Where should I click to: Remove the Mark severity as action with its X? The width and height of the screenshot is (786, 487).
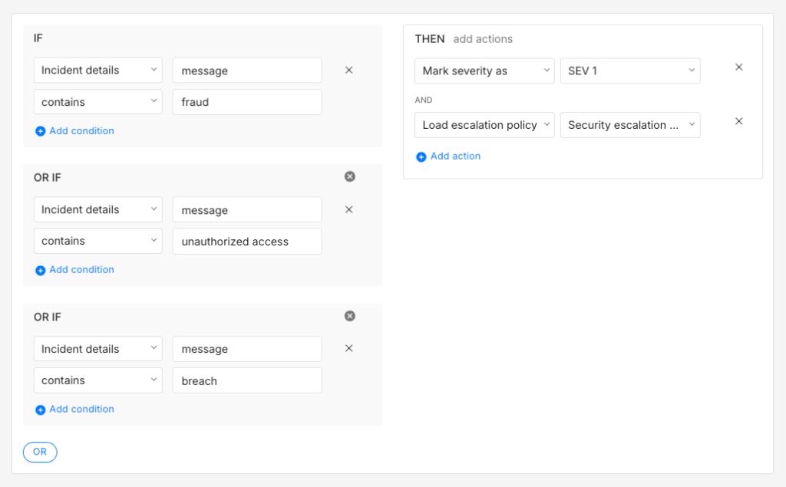[738, 67]
